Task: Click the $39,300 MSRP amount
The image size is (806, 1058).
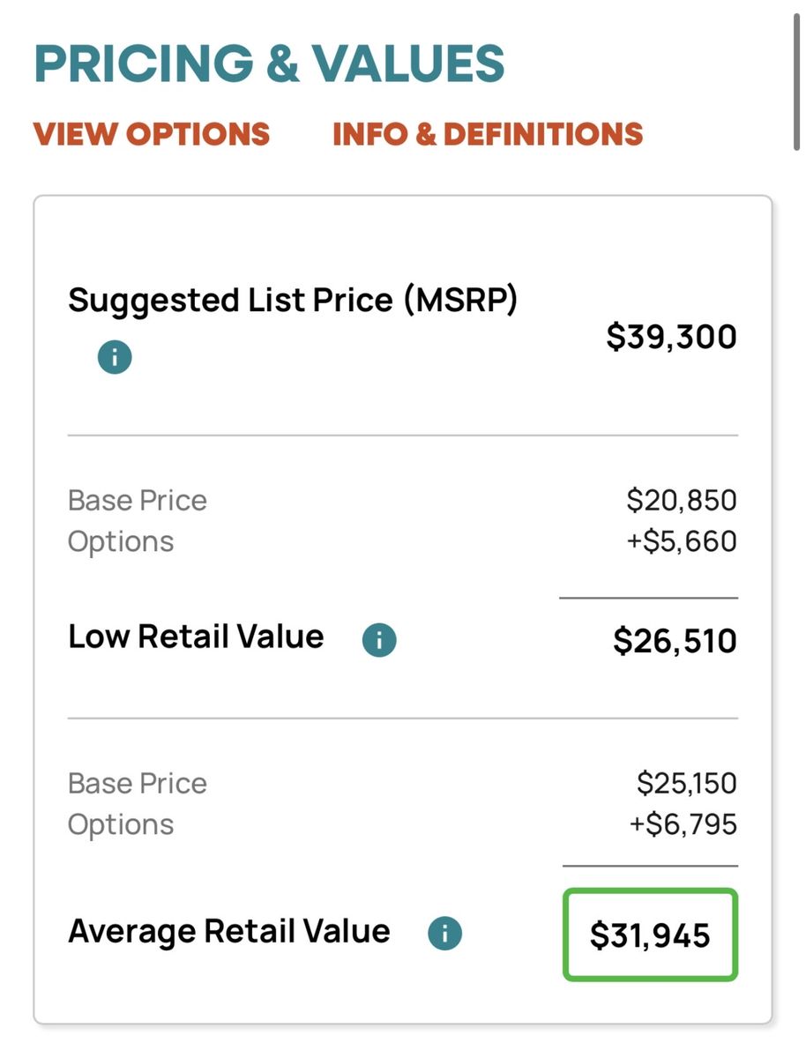Action: coord(671,337)
